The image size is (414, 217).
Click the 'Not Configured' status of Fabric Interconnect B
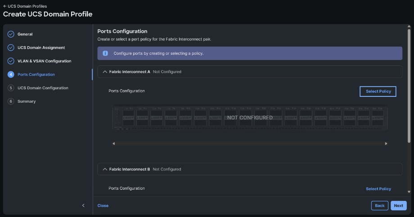[x=167, y=169]
